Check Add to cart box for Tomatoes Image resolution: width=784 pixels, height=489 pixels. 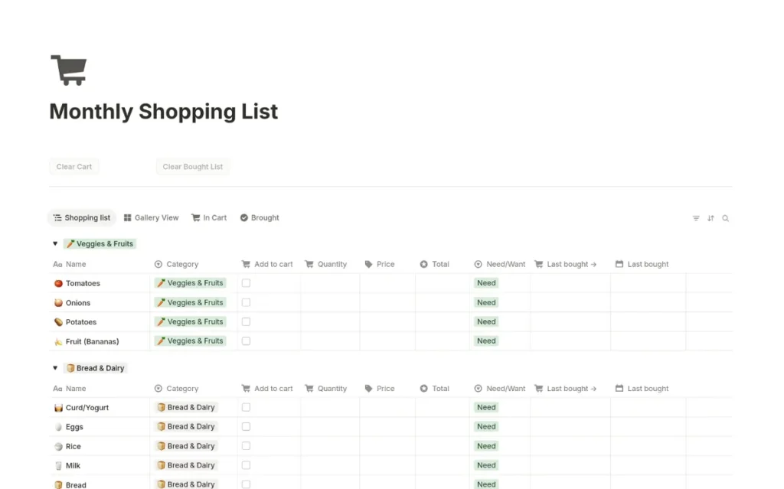[x=246, y=283]
